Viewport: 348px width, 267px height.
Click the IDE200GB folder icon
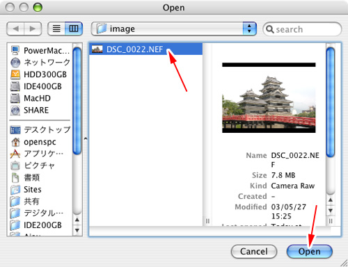click(15, 225)
